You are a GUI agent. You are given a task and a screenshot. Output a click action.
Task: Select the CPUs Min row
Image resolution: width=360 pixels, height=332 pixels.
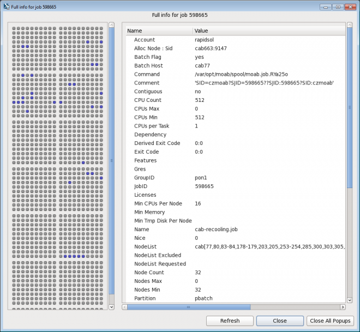click(x=236, y=117)
